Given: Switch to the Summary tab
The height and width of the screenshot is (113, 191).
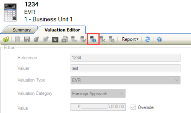Looking at the screenshot, I should 22,30.
